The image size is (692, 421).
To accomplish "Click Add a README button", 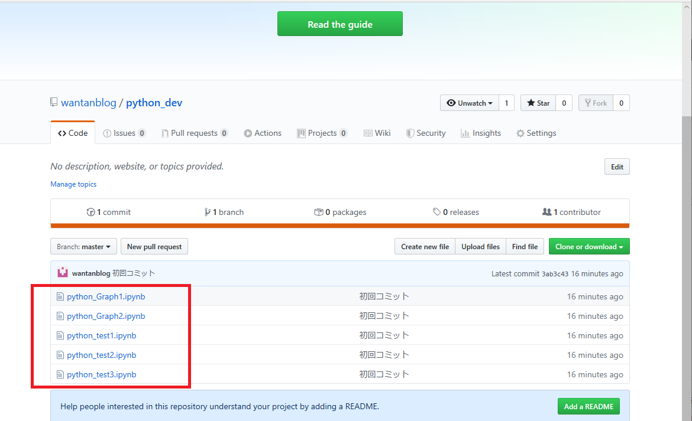I will (588, 406).
